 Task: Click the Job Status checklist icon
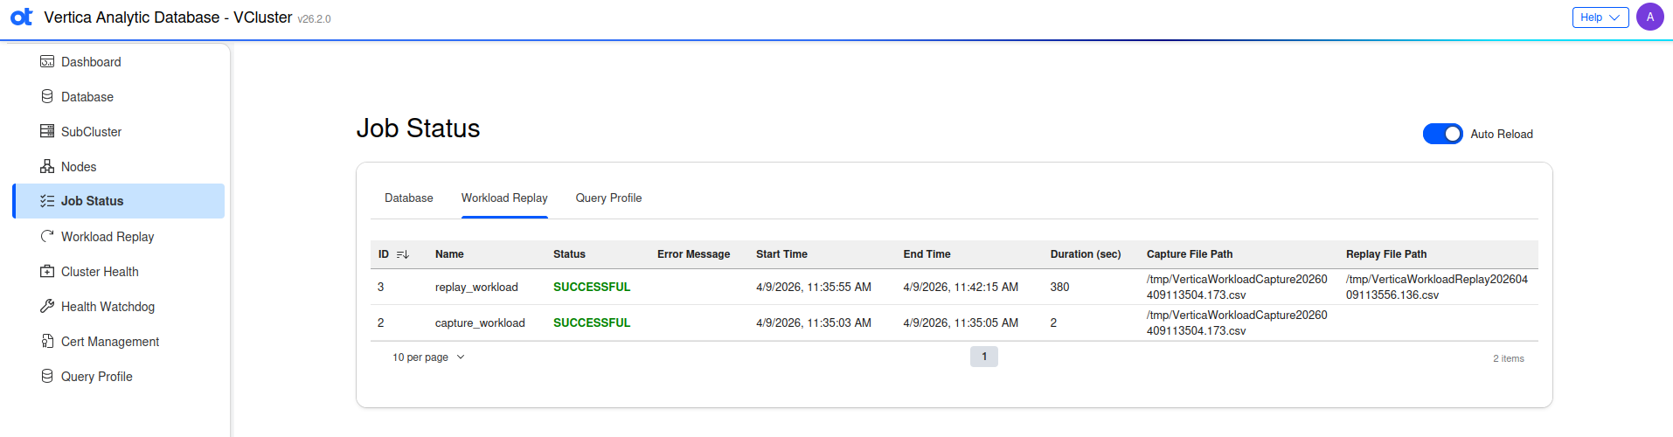[47, 201]
